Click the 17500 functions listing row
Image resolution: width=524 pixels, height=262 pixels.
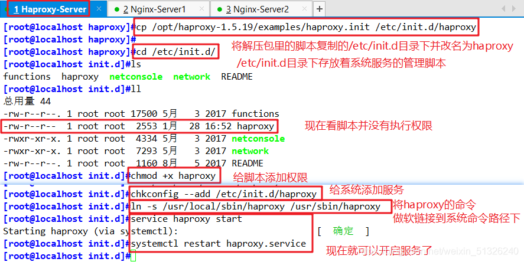(141, 114)
